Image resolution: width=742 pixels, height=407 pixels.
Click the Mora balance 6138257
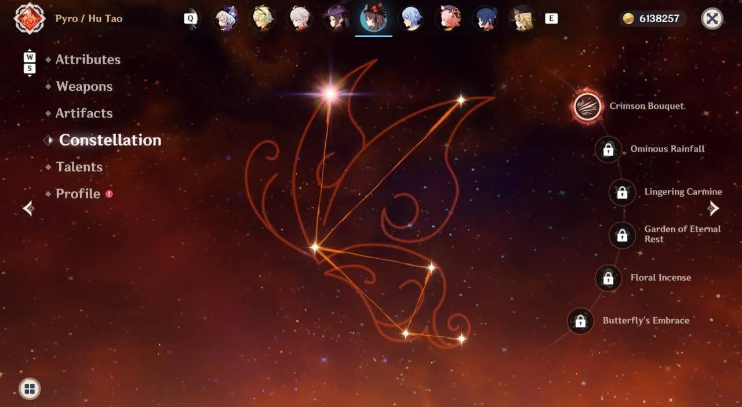click(x=653, y=19)
